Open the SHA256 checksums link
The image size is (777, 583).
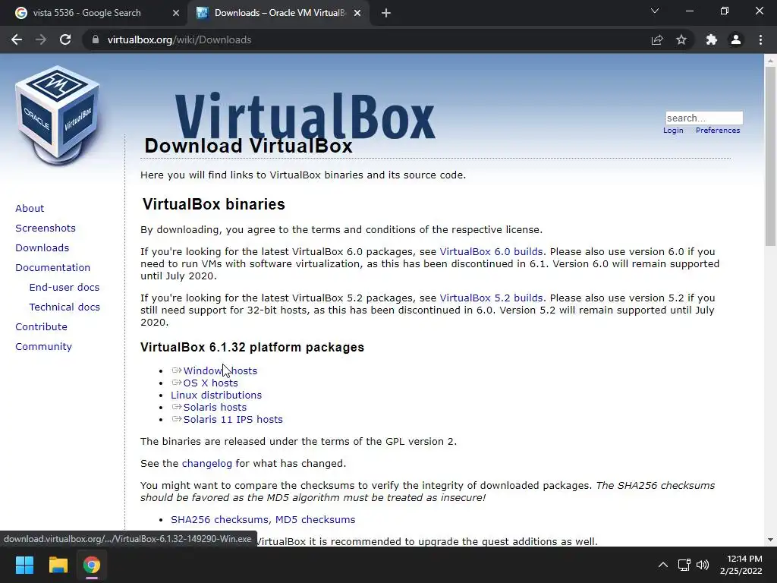coord(220,519)
